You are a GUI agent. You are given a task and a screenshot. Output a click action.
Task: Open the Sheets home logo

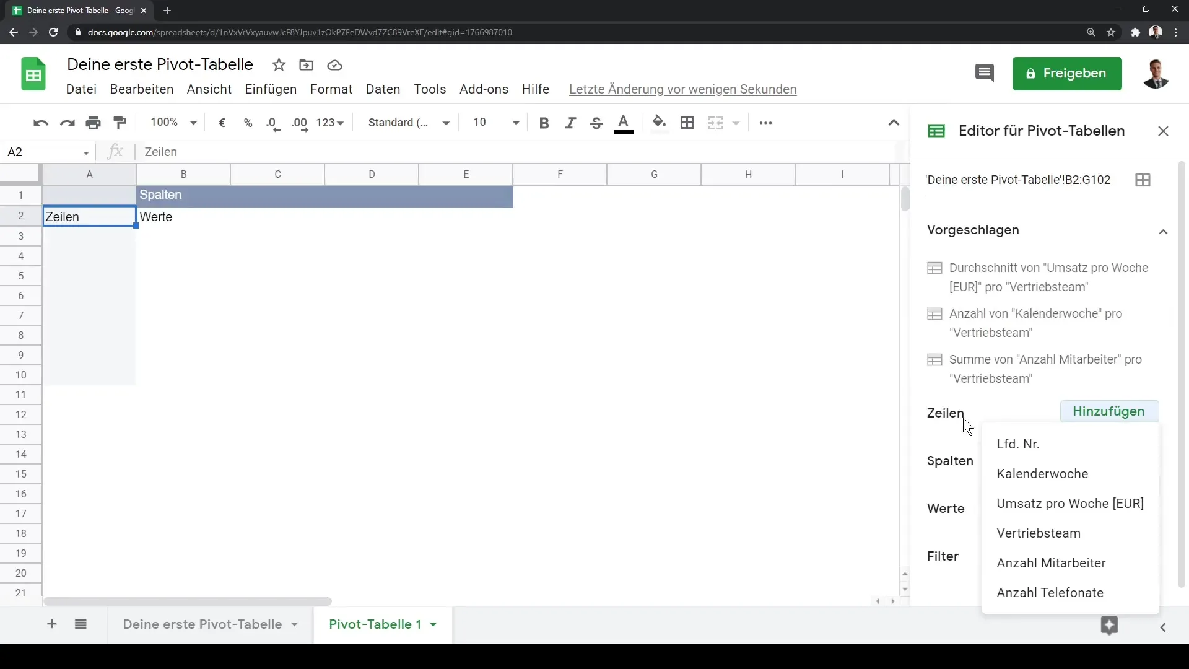pos(33,74)
